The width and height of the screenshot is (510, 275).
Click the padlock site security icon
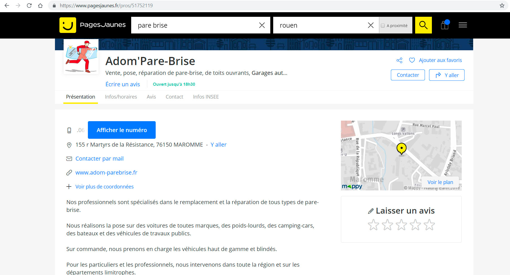point(54,6)
